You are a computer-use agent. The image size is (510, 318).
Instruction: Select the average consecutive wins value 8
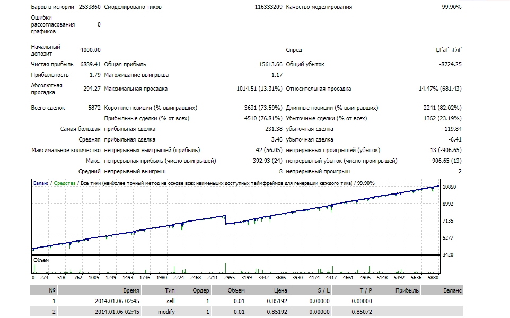click(280, 171)
